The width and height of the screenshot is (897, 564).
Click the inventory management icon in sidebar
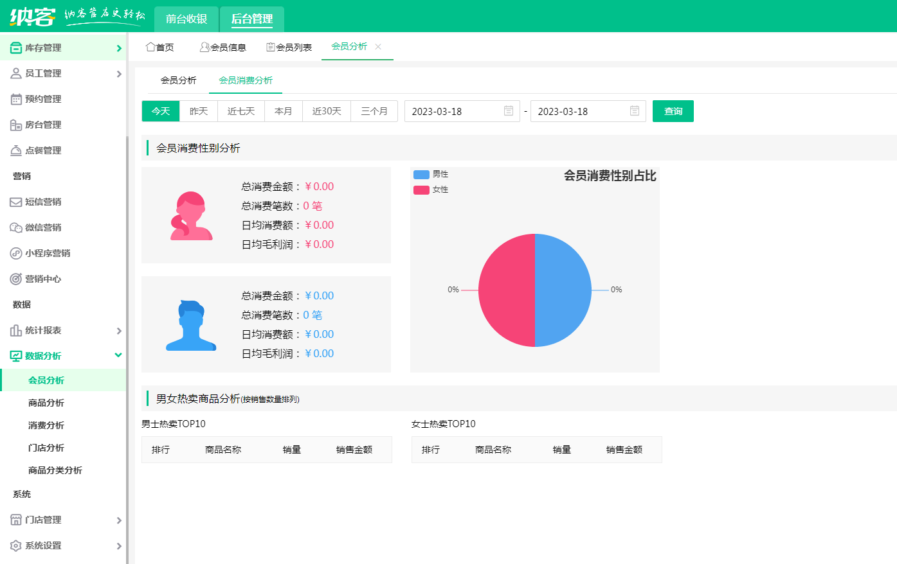(x=16, y=48)
